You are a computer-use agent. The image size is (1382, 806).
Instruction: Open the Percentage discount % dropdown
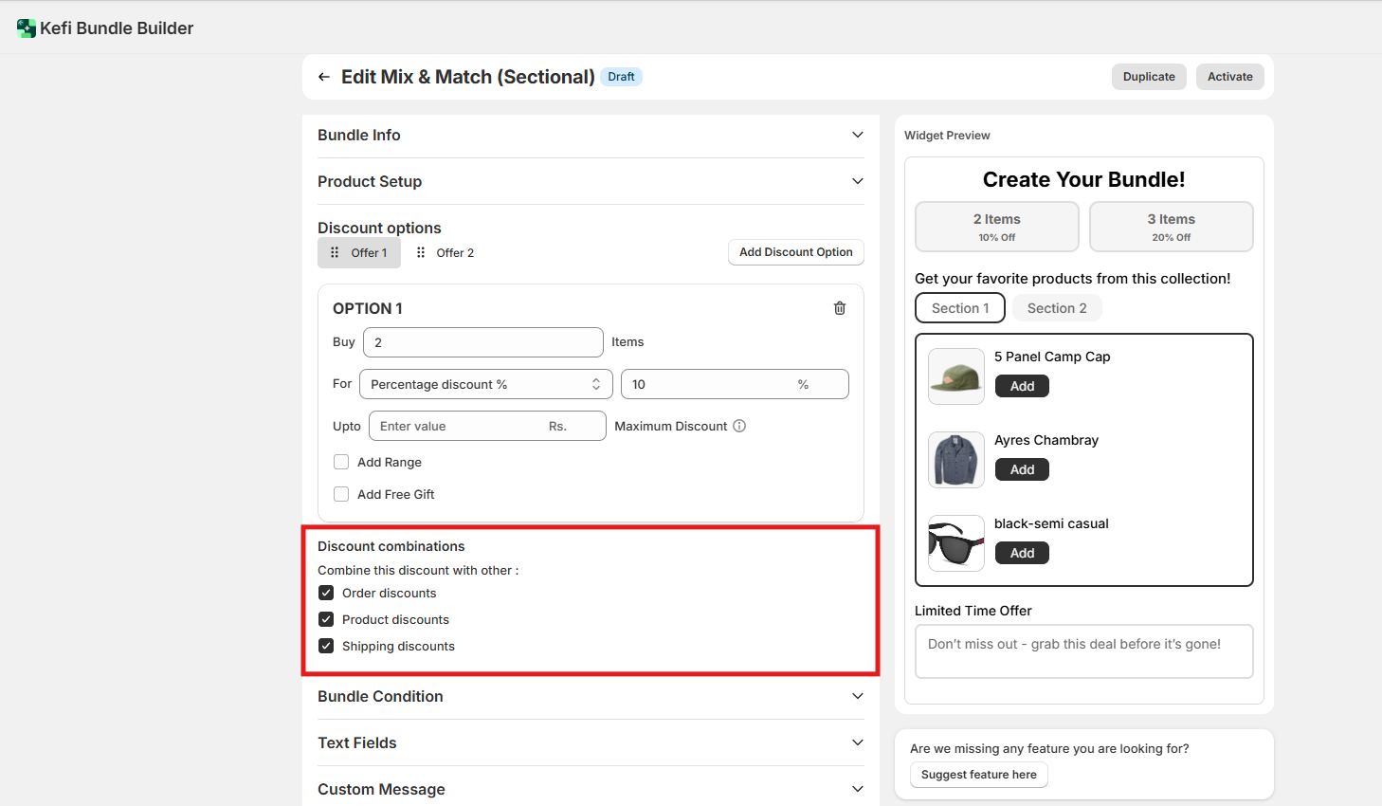click(484, 384)
